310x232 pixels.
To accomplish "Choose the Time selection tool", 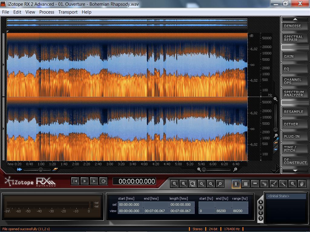I will [236, 183].
